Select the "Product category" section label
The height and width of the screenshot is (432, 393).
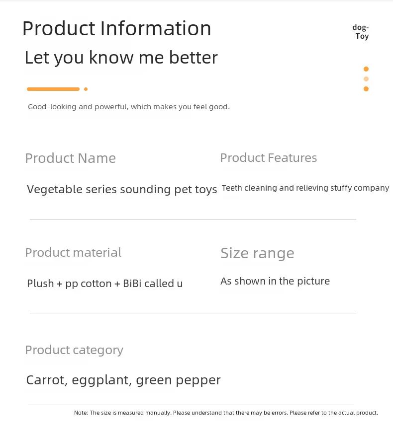(74, 350)
